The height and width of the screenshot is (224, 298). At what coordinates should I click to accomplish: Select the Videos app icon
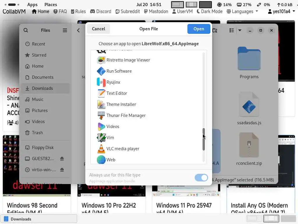point(101,127)
